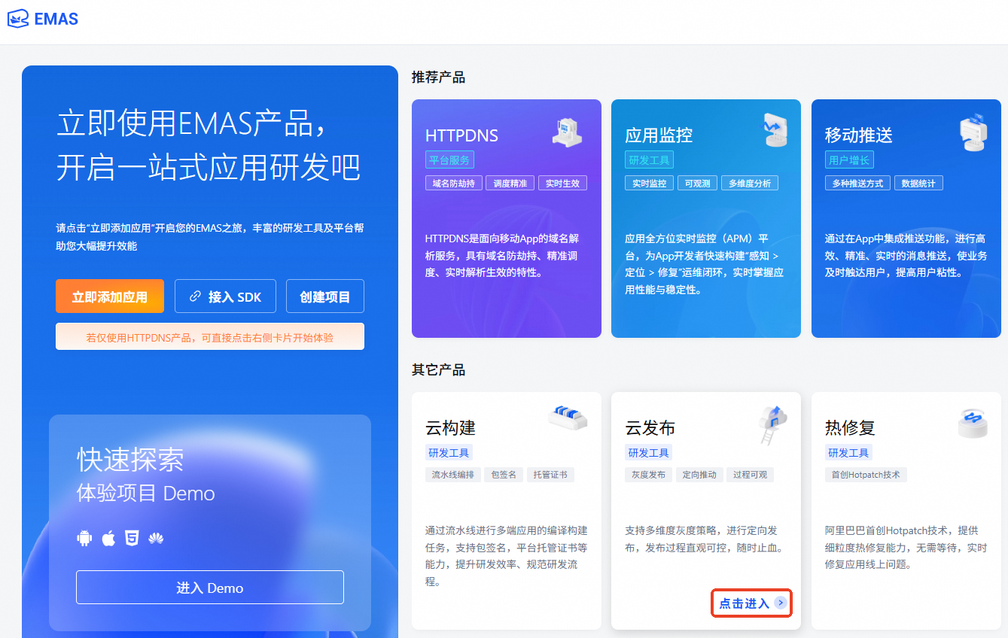The width and height of the screenshot is (1008, 638).
Task: Click the 立即添加应用 button
Action: (x=110, y=296)
